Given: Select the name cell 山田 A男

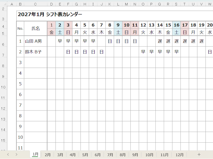Looking at the screenshot, I should (36, 41).
